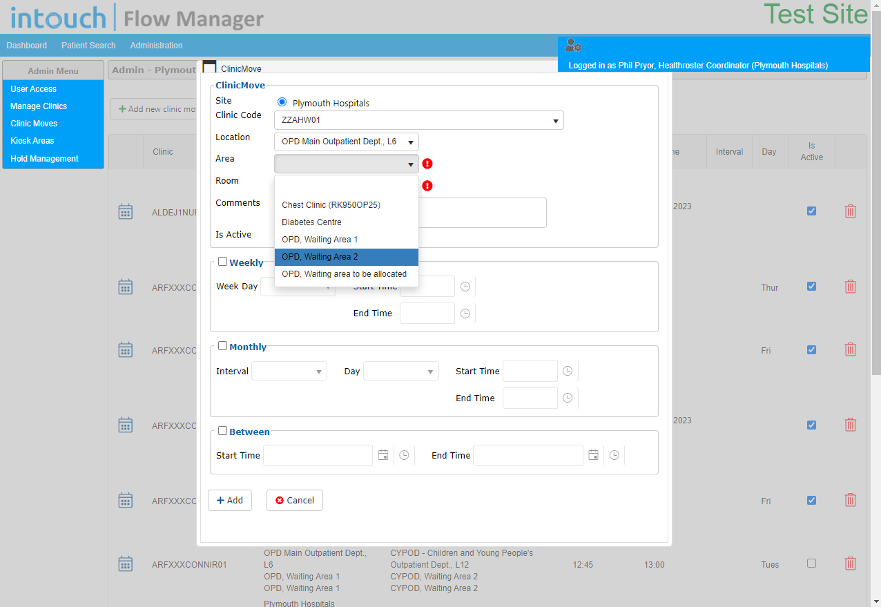The height and width of the screenshot is (607, 881).
Task: Click calendar icon in Thur clinic row
Action: [125, 287]
